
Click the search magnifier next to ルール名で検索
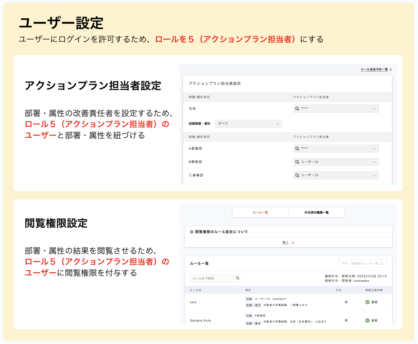pos(238,278)
